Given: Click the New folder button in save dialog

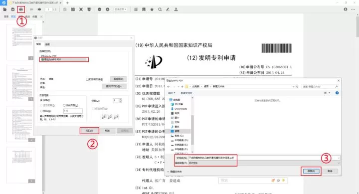Looking at the screenshot, I should [186, 93].
